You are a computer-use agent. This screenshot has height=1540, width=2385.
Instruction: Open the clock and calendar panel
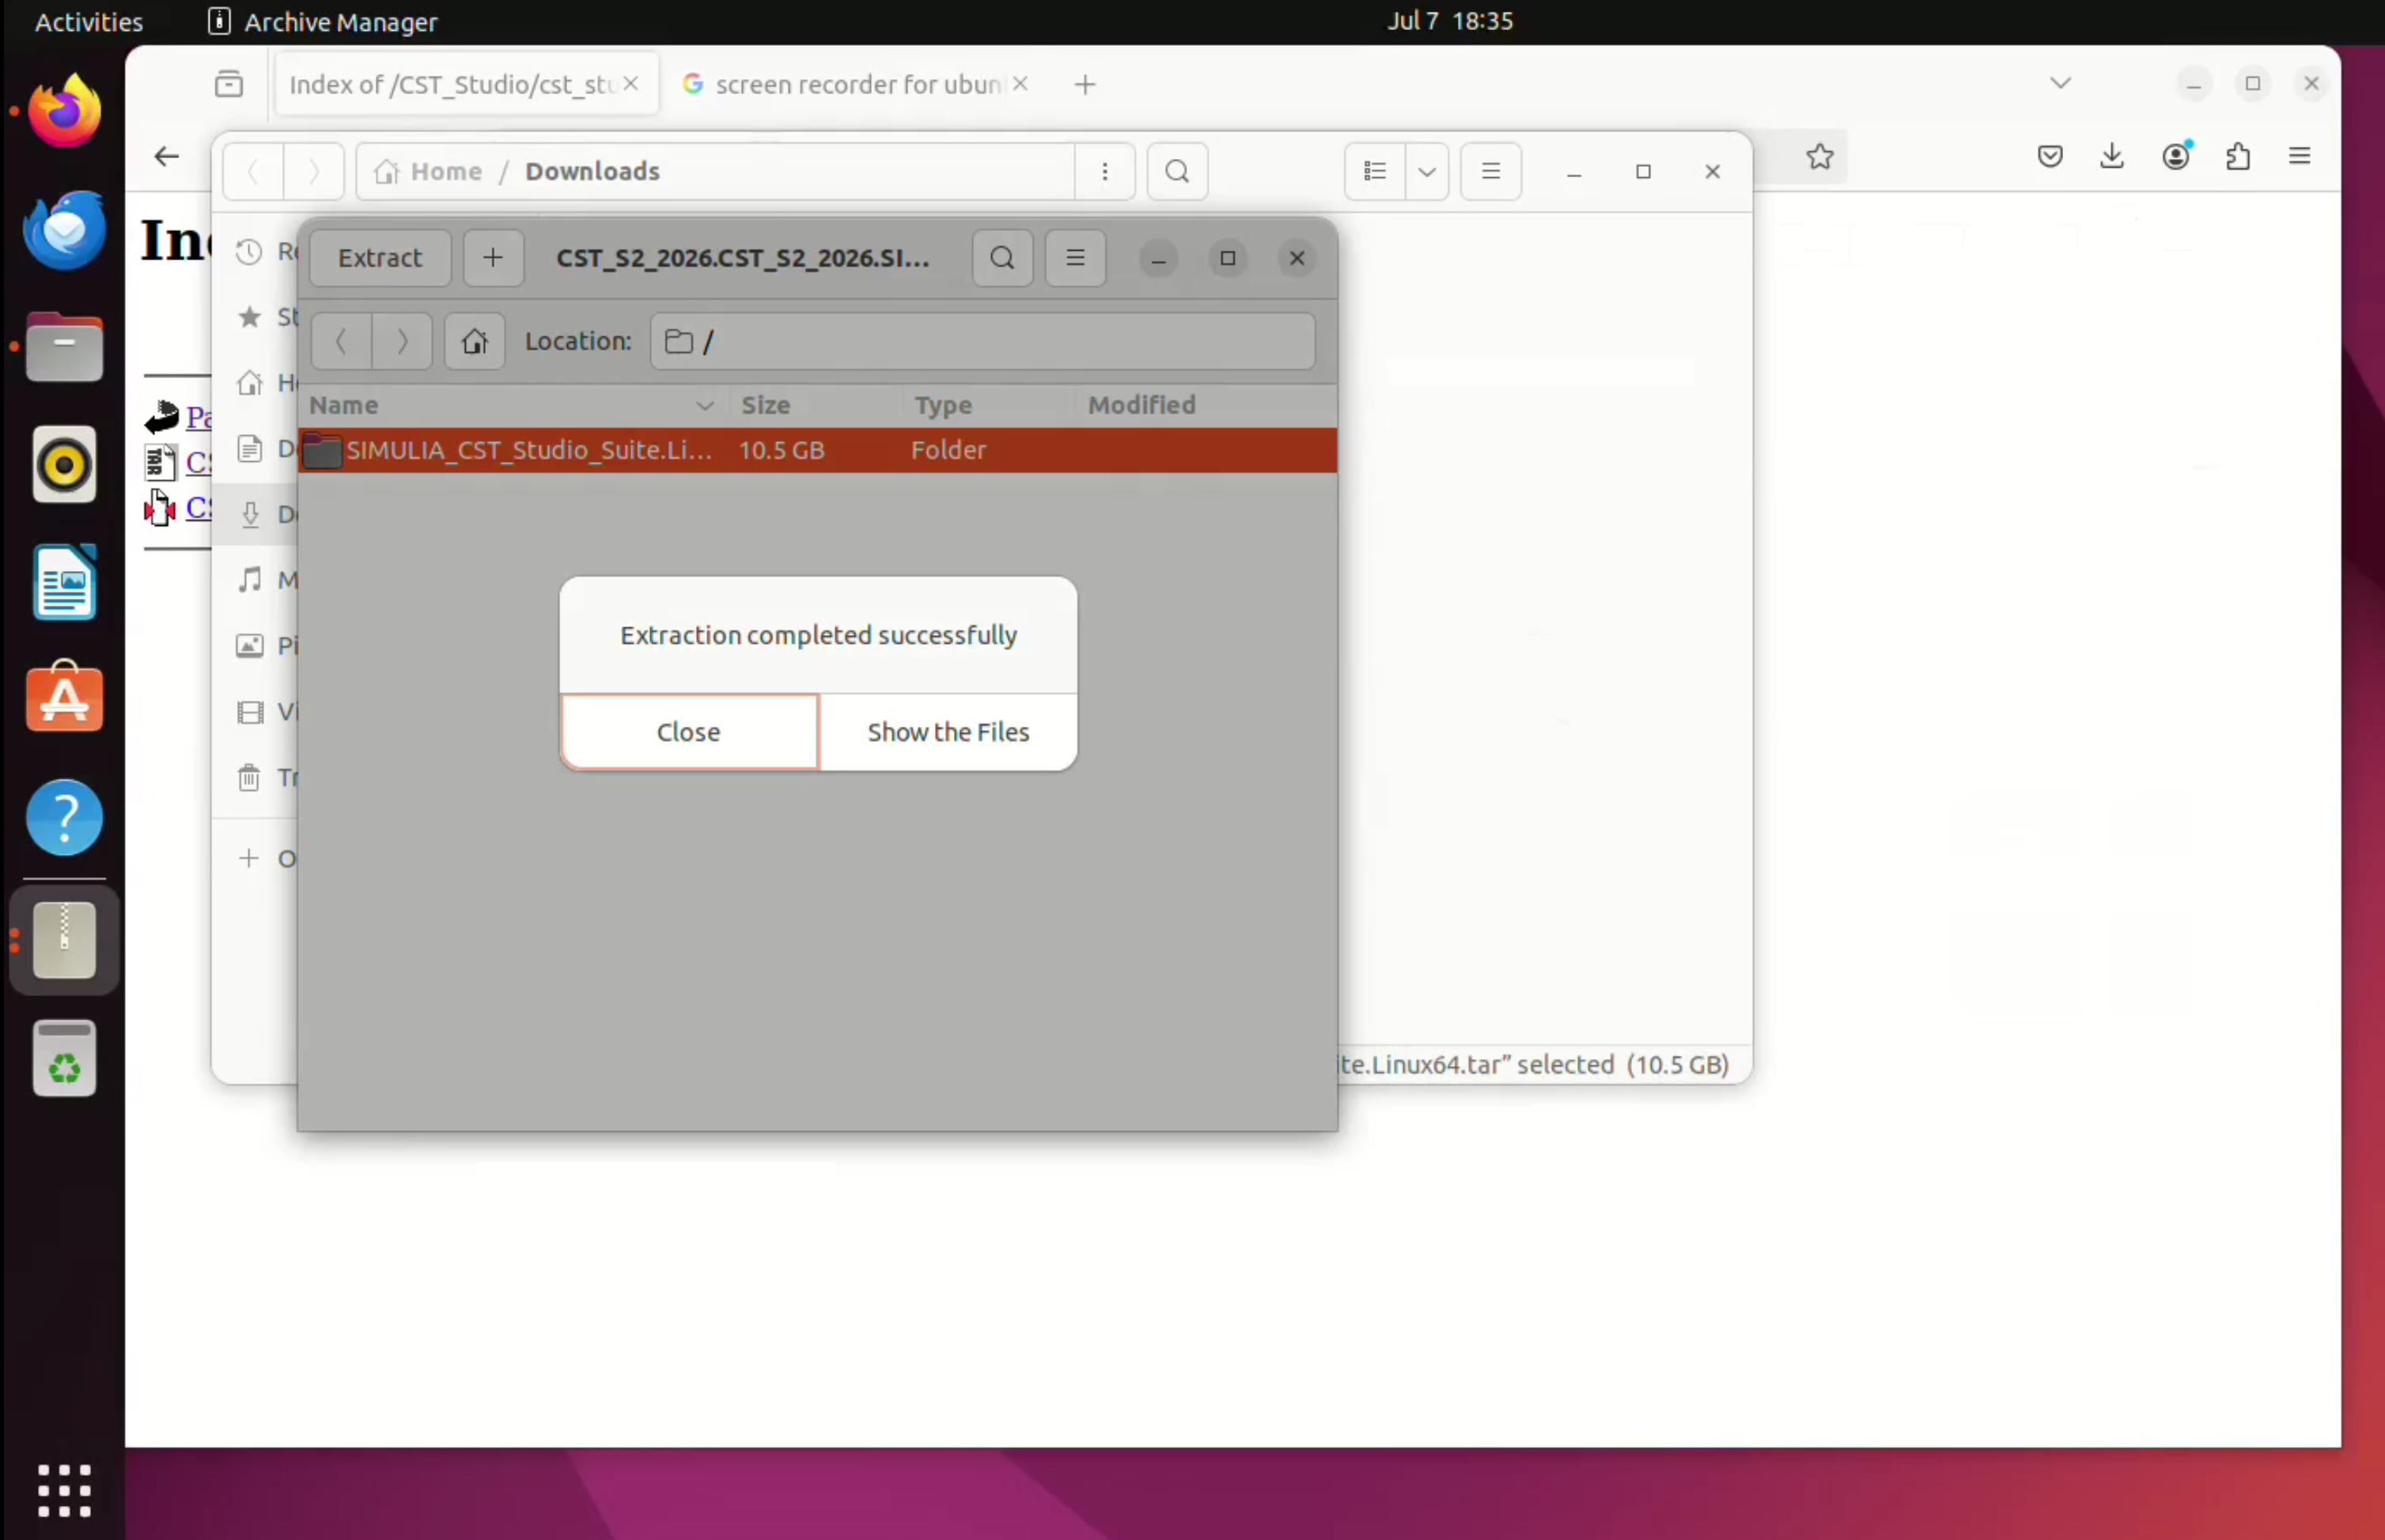coord(1450,21)
